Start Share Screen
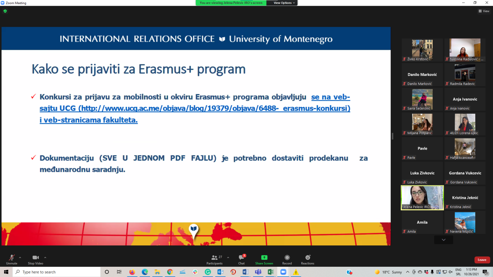The height and width of the screenshot is (277, 493). pyautogui.click(x=264, y=259)
